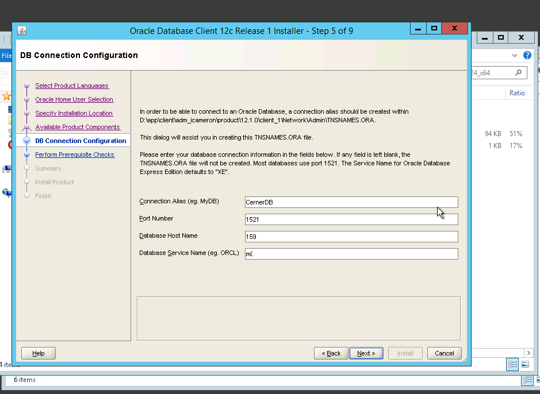
Task: Click the magnifier icon in Explorer search box
Action: (x=518, y=73)
